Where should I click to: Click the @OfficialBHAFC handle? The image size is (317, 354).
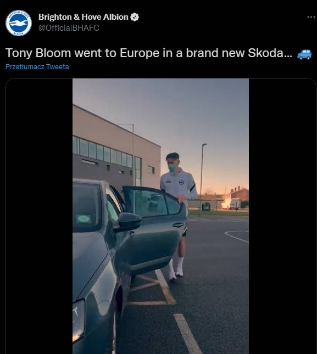coord(69,28)
